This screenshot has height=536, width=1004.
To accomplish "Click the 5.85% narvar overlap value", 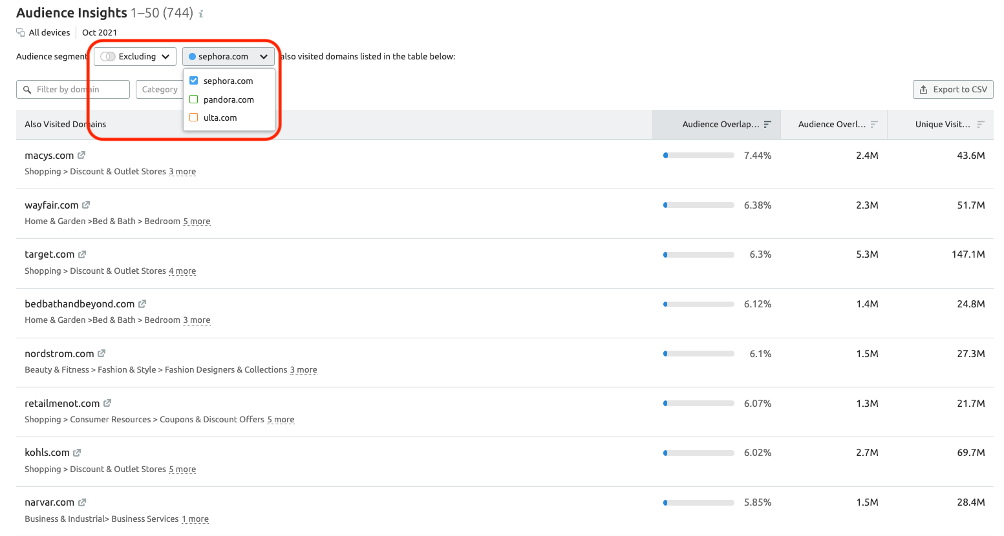I will pos(758,502).
